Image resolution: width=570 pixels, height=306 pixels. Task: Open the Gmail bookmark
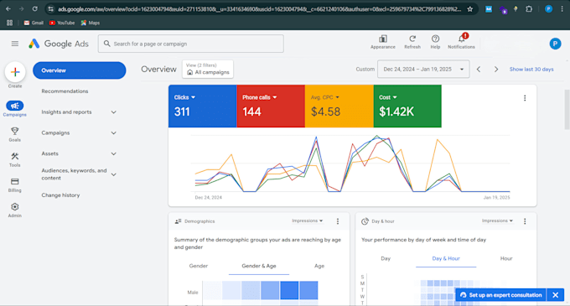pos(34,23)
